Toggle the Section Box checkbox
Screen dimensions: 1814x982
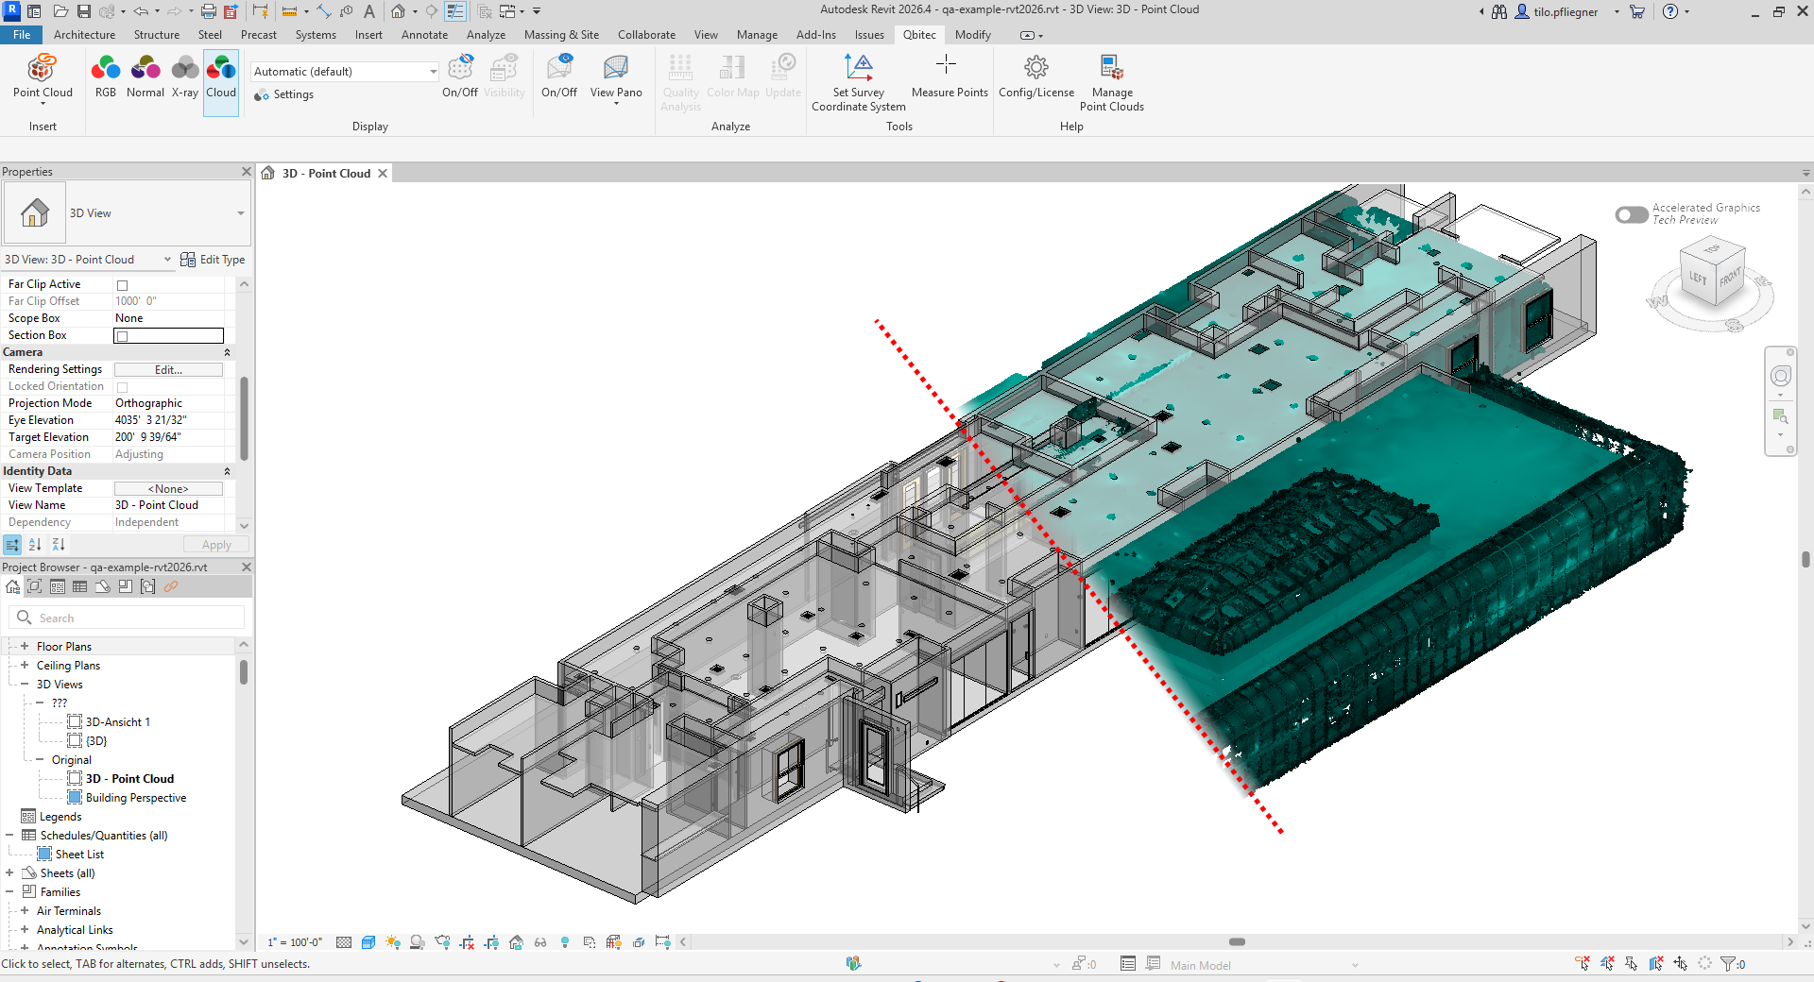click(122, 336)
